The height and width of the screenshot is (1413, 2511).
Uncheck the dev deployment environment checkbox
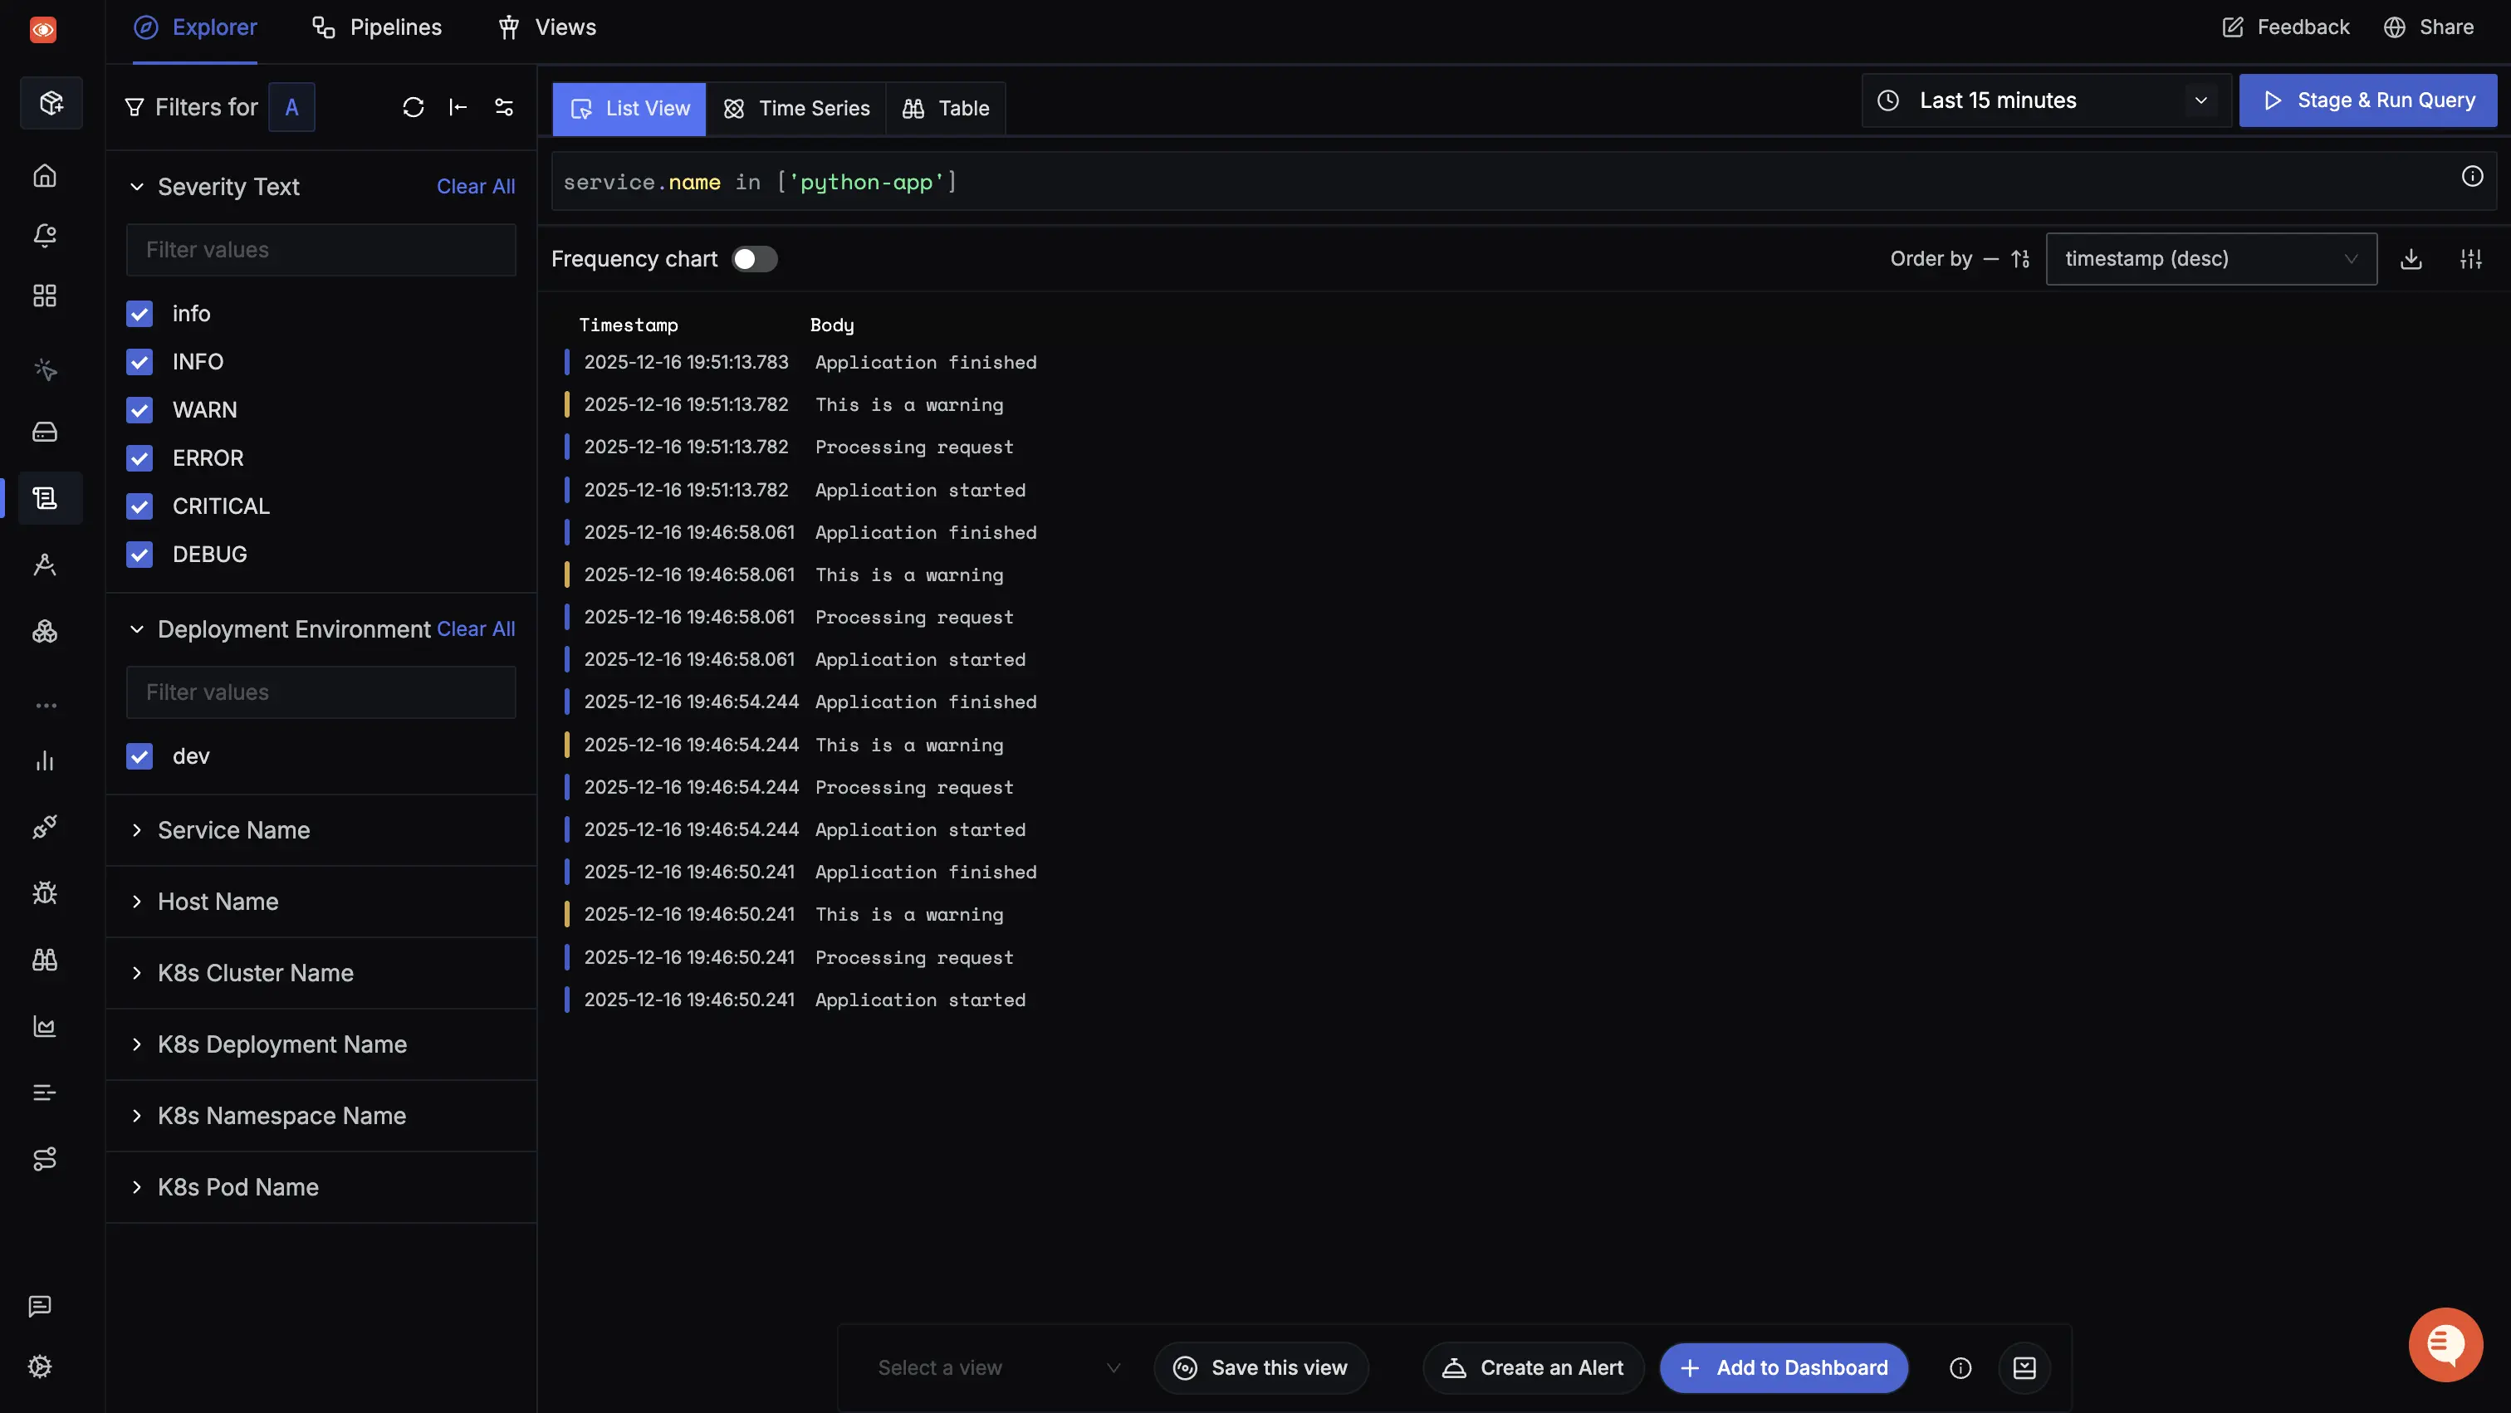(x=139, y=756)
